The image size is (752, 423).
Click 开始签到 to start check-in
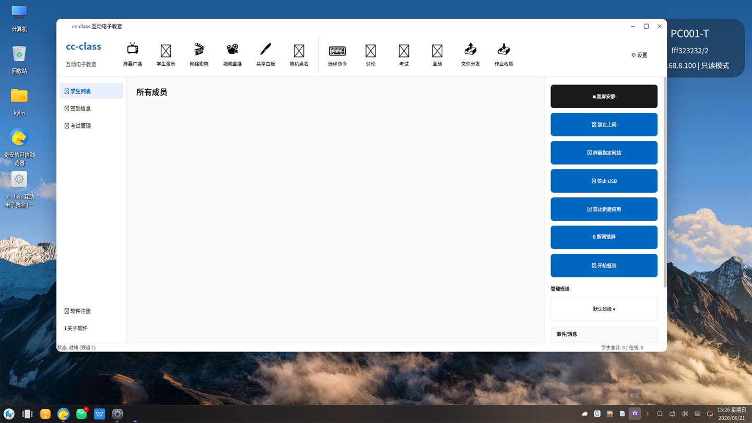coord(604,265)
